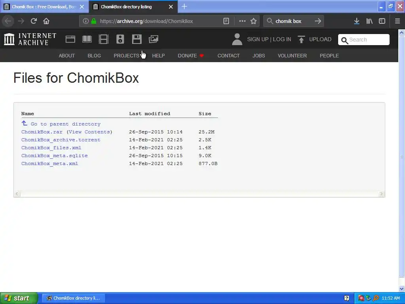Open ChomikBox_meta.xml link

pos(49,163)
